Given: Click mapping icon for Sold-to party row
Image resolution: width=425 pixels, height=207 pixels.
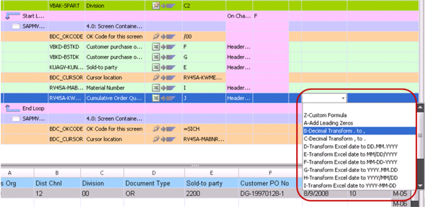Looking at the screenshot, I should coord(155,67).
